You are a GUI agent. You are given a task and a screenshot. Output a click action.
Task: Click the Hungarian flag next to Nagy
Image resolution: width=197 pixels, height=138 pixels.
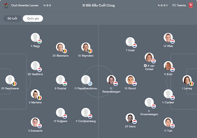click(x=40, y=41)
